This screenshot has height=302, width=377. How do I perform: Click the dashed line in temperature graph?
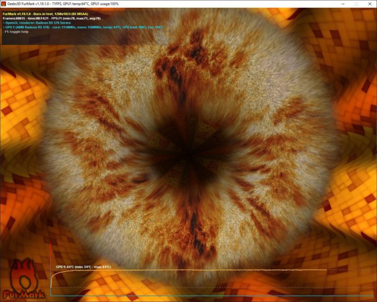pos(209,287)
